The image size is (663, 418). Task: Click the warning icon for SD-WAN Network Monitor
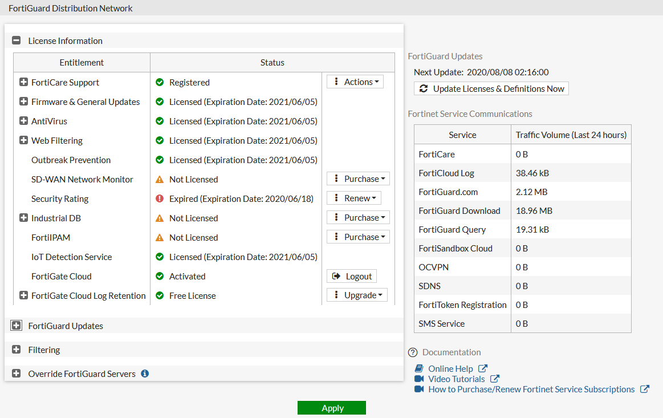(x=161, y=178)
